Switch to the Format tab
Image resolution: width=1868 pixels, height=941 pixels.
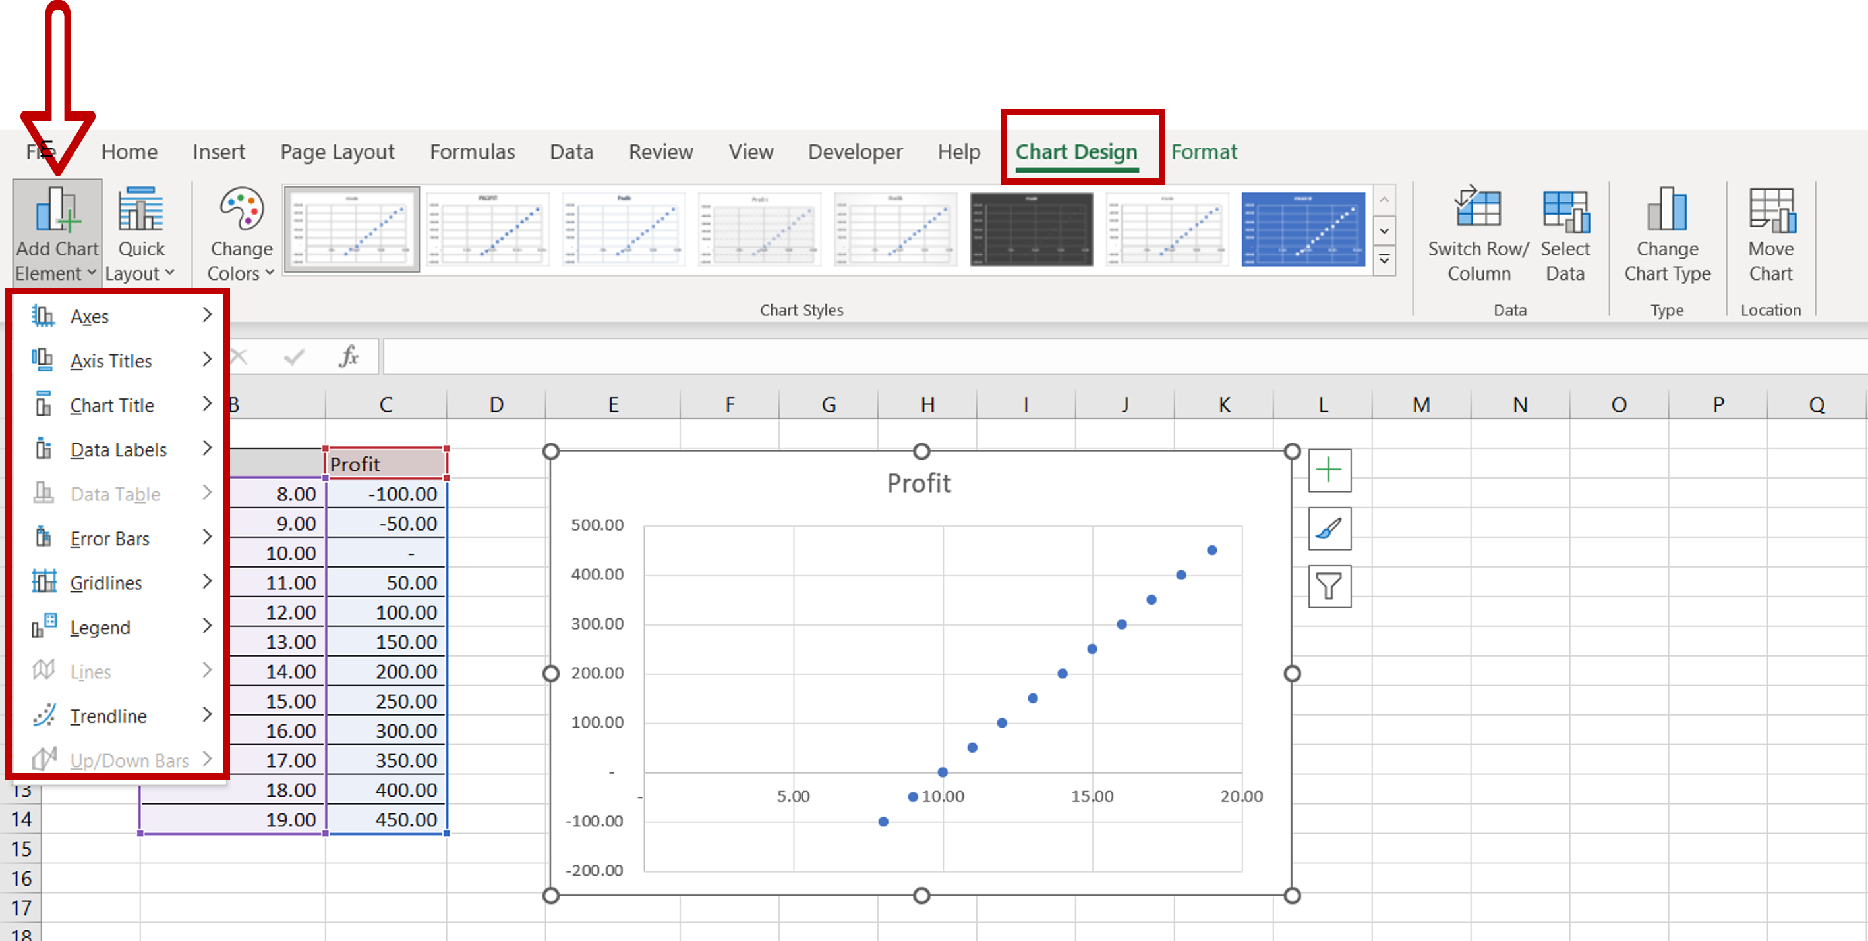coord(1204,152)
